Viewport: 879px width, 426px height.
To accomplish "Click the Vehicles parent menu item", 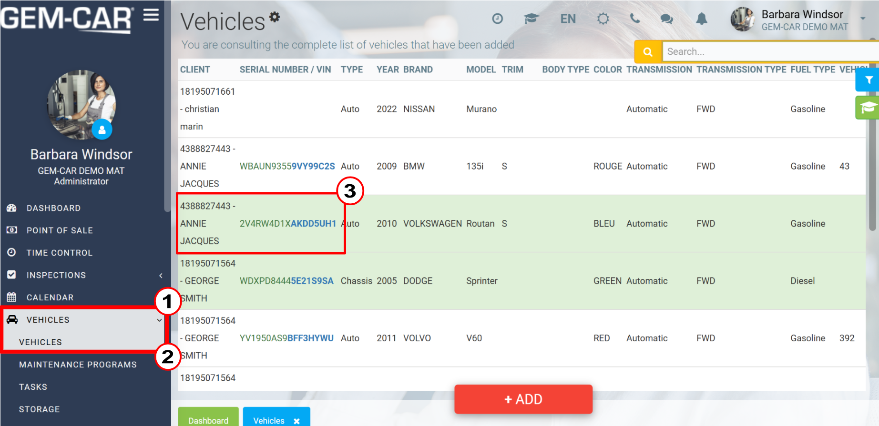I will [x=48, y=320].
